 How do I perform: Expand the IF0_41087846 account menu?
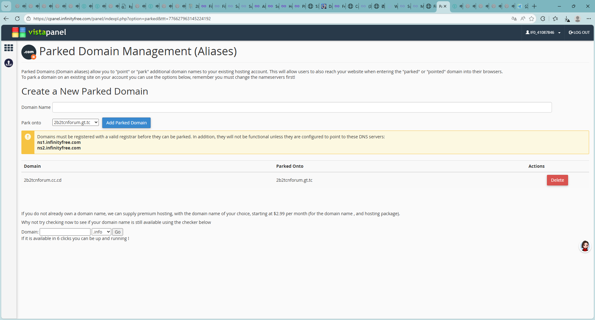pyautogui.click(x=543, y=33)
